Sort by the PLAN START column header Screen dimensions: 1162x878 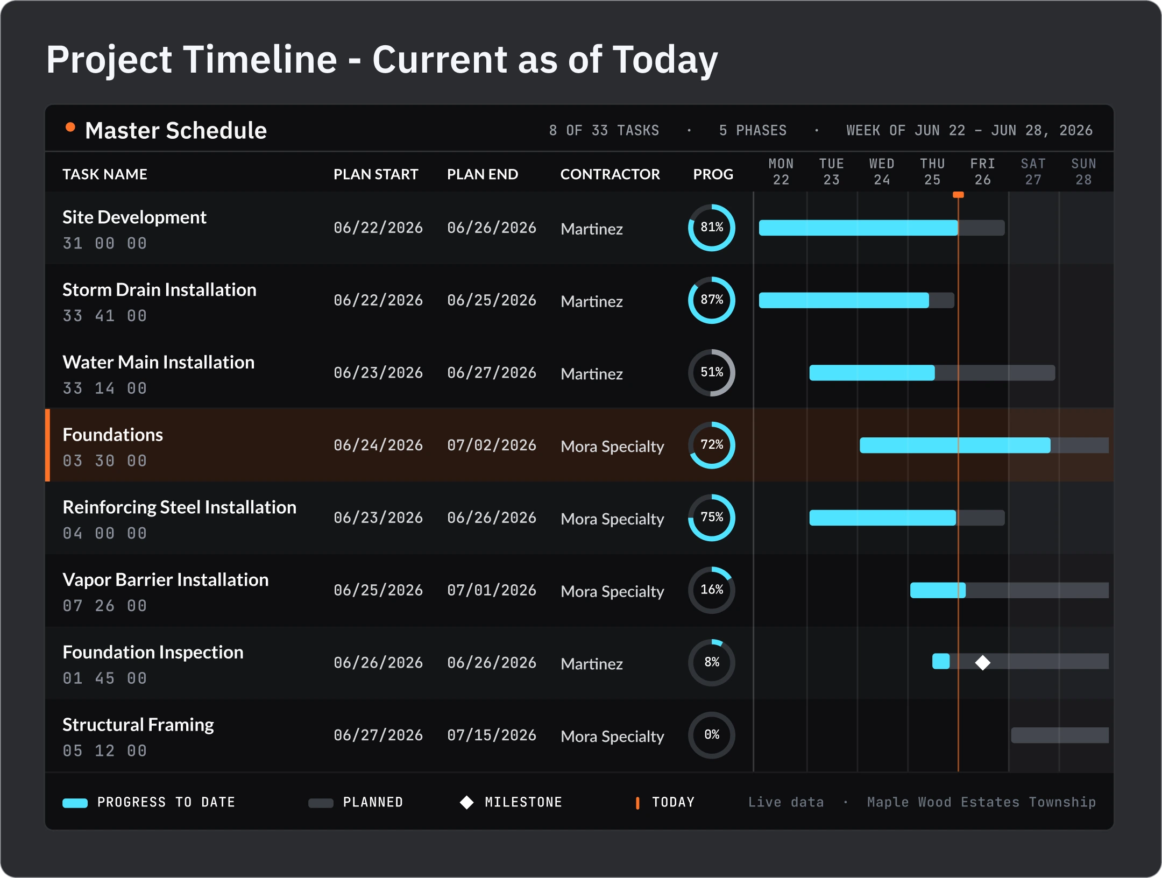[x=375, y=174]
